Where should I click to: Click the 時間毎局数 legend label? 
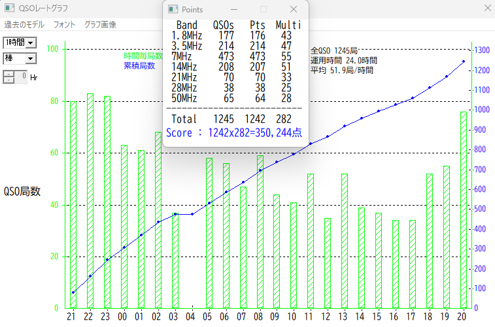click(143, 56)
